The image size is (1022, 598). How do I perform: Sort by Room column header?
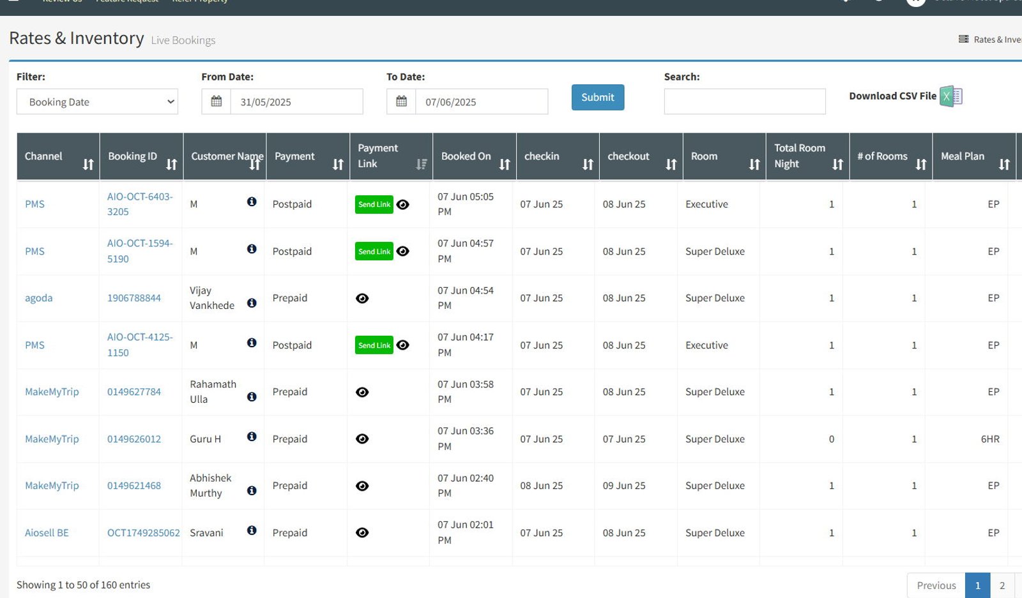[724, 156]
